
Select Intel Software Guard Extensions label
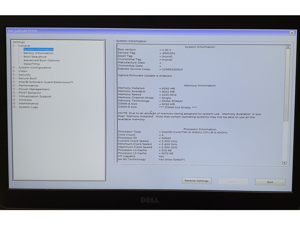tap(46, 82)
